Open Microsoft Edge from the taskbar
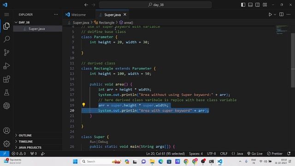 tap(160, 161)
